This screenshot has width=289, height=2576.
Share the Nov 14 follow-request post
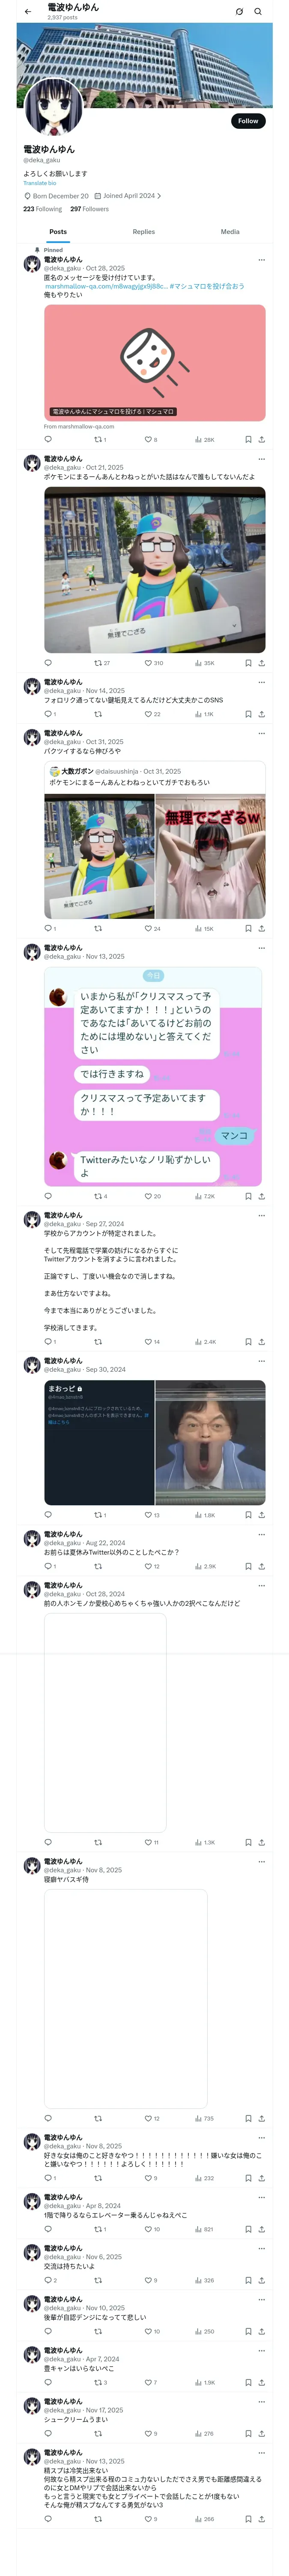[262, 714]
